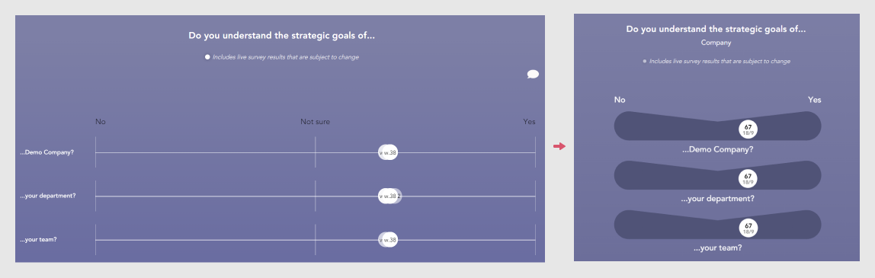Click the 'Yes' label in right panel
The width and height of the screenshot is (875, 278).
[815, 100]
